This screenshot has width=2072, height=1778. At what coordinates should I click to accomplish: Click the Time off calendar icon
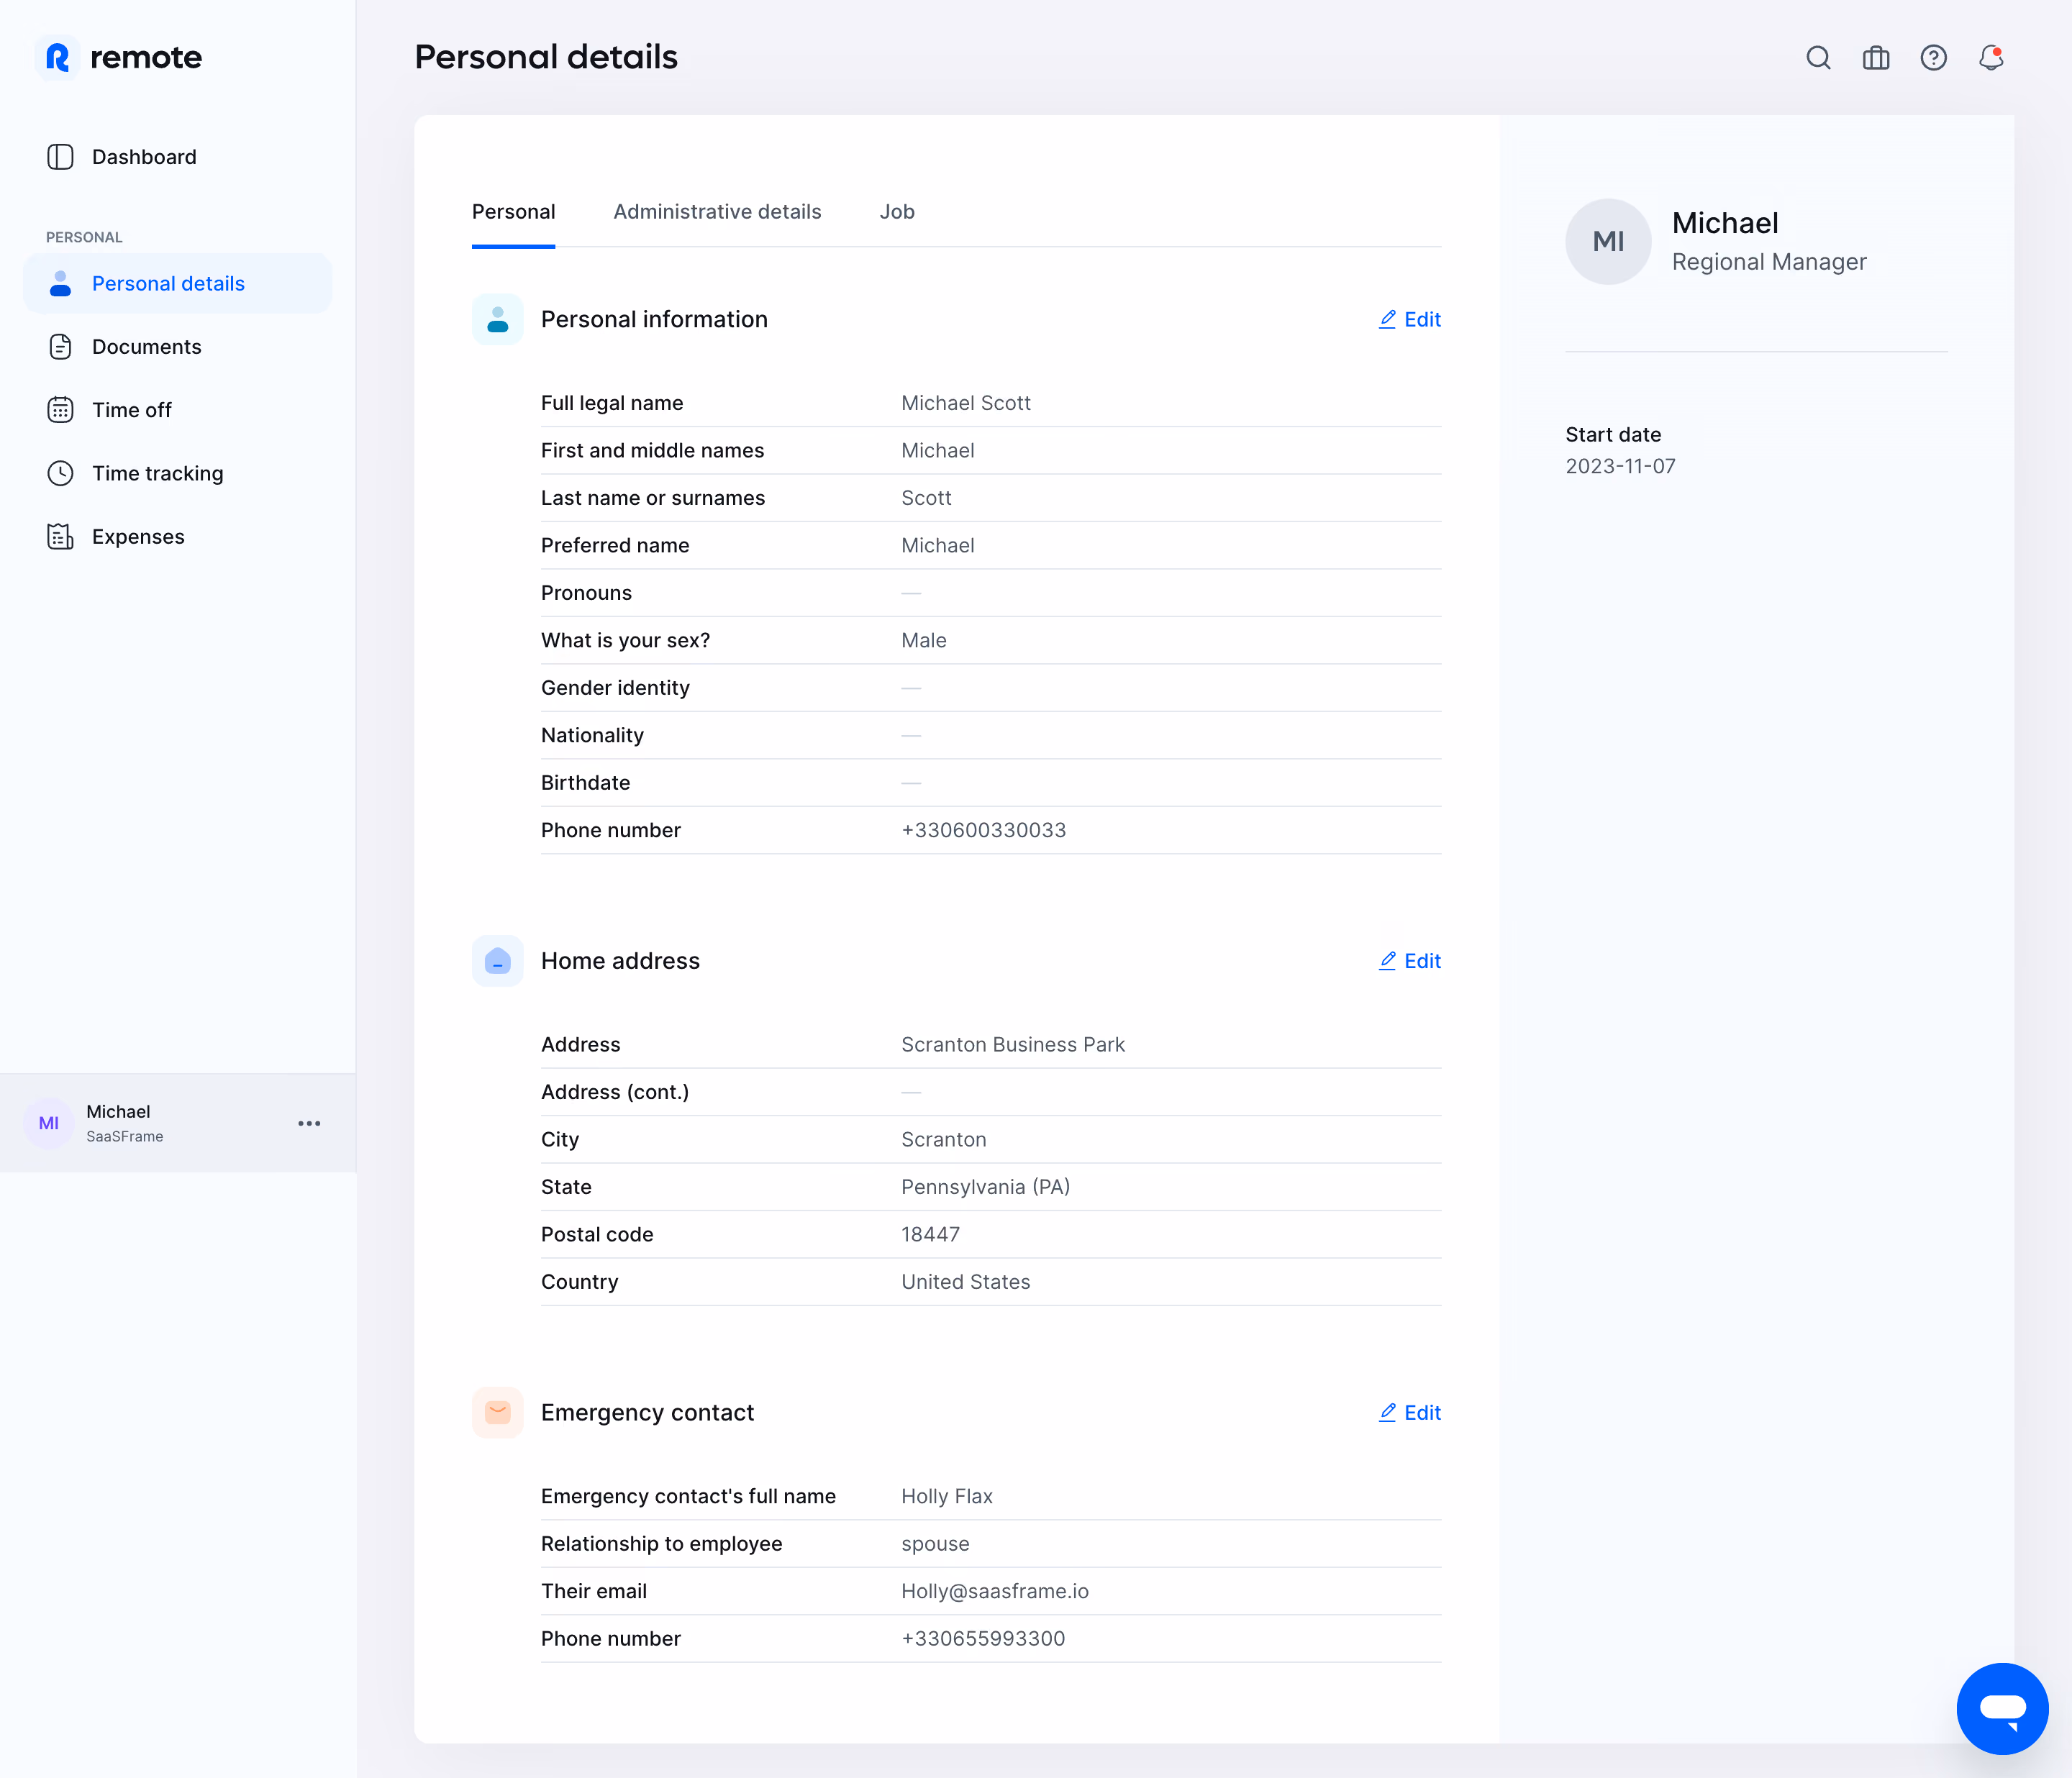point(60,410)
